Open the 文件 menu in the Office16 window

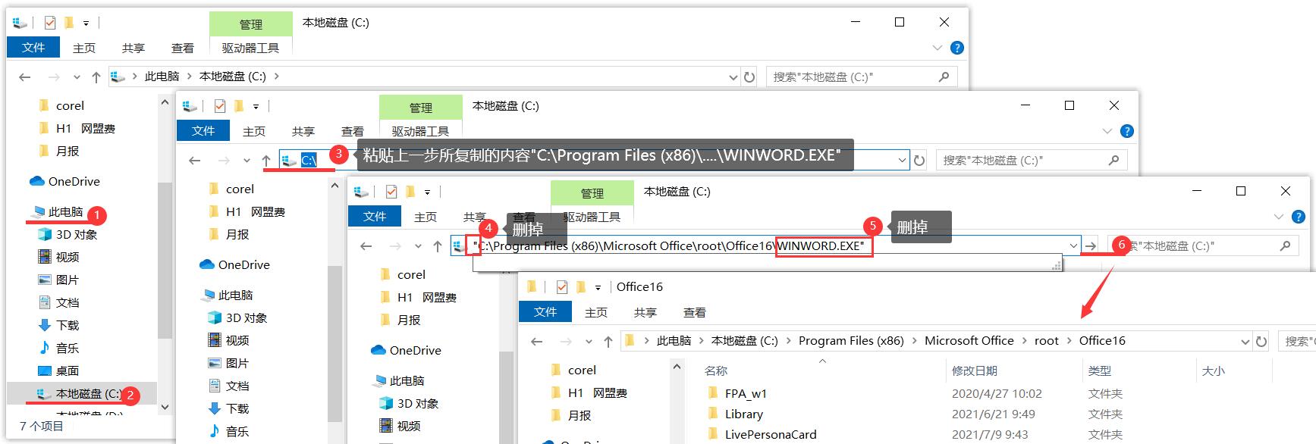coord(545,312)
